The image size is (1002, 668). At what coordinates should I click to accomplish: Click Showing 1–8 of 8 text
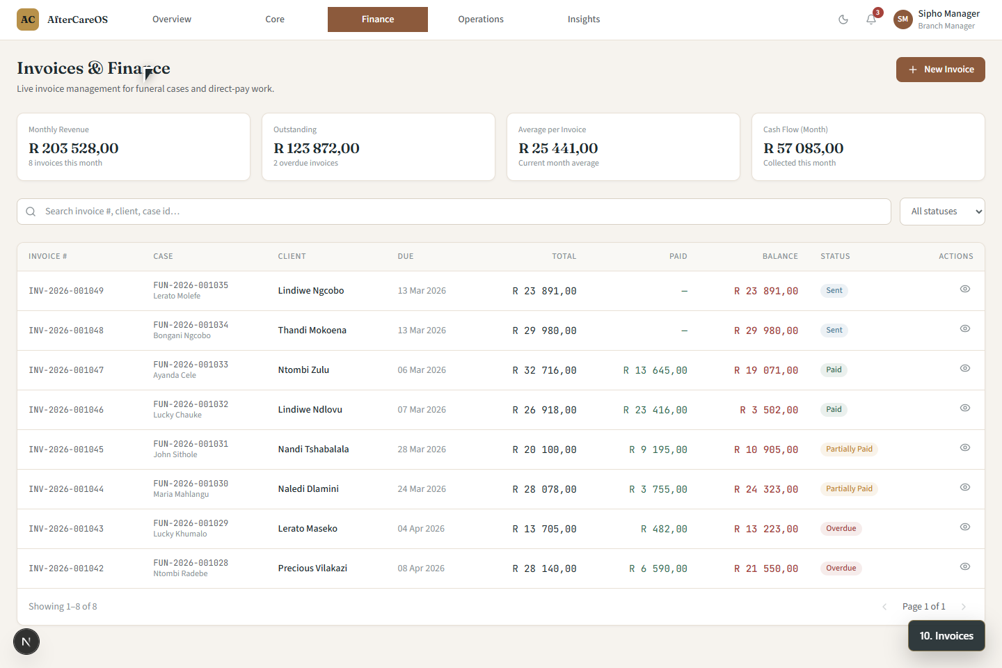63,607
